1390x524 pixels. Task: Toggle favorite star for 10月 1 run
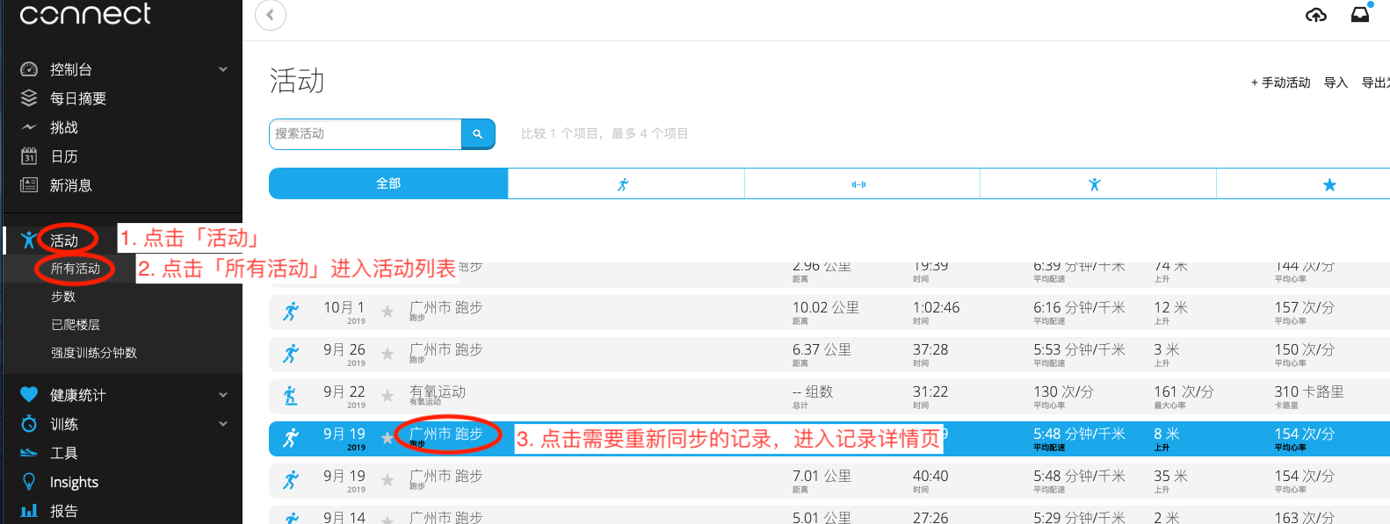[387, 312]
